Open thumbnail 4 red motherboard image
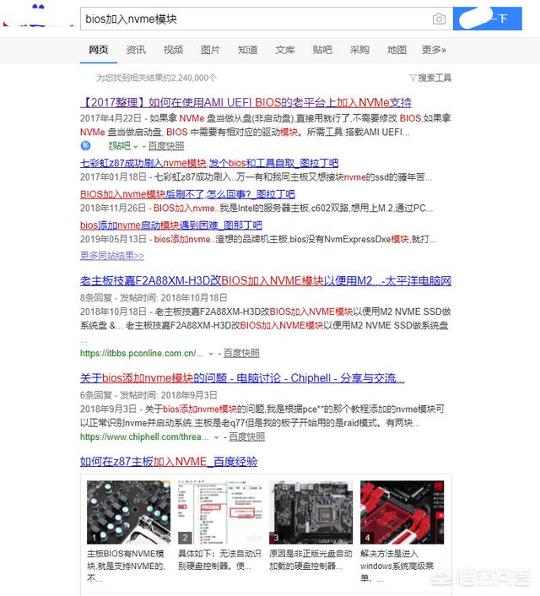 tap(402, 512)
